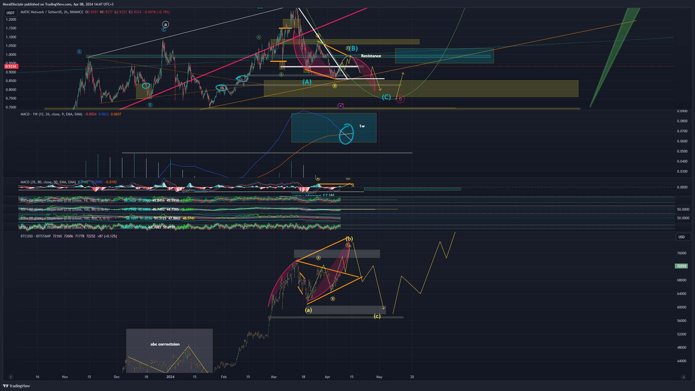Click the green 72252 BTC price label

681,266
